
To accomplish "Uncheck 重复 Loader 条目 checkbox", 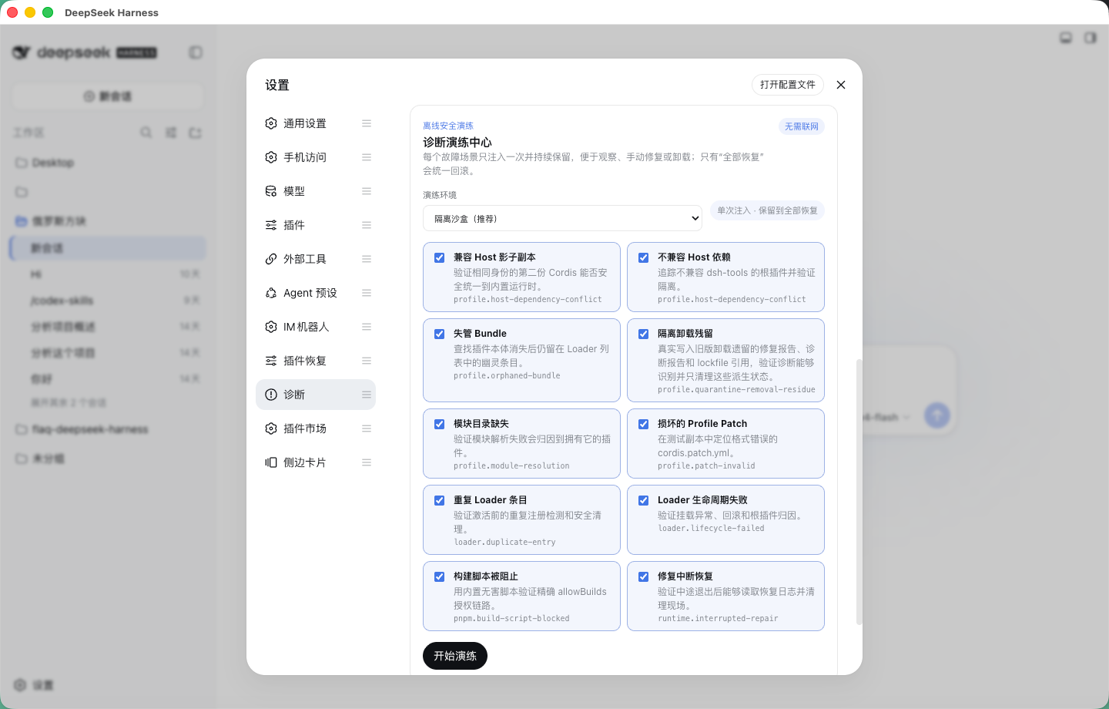I will [x=439, y=501].
